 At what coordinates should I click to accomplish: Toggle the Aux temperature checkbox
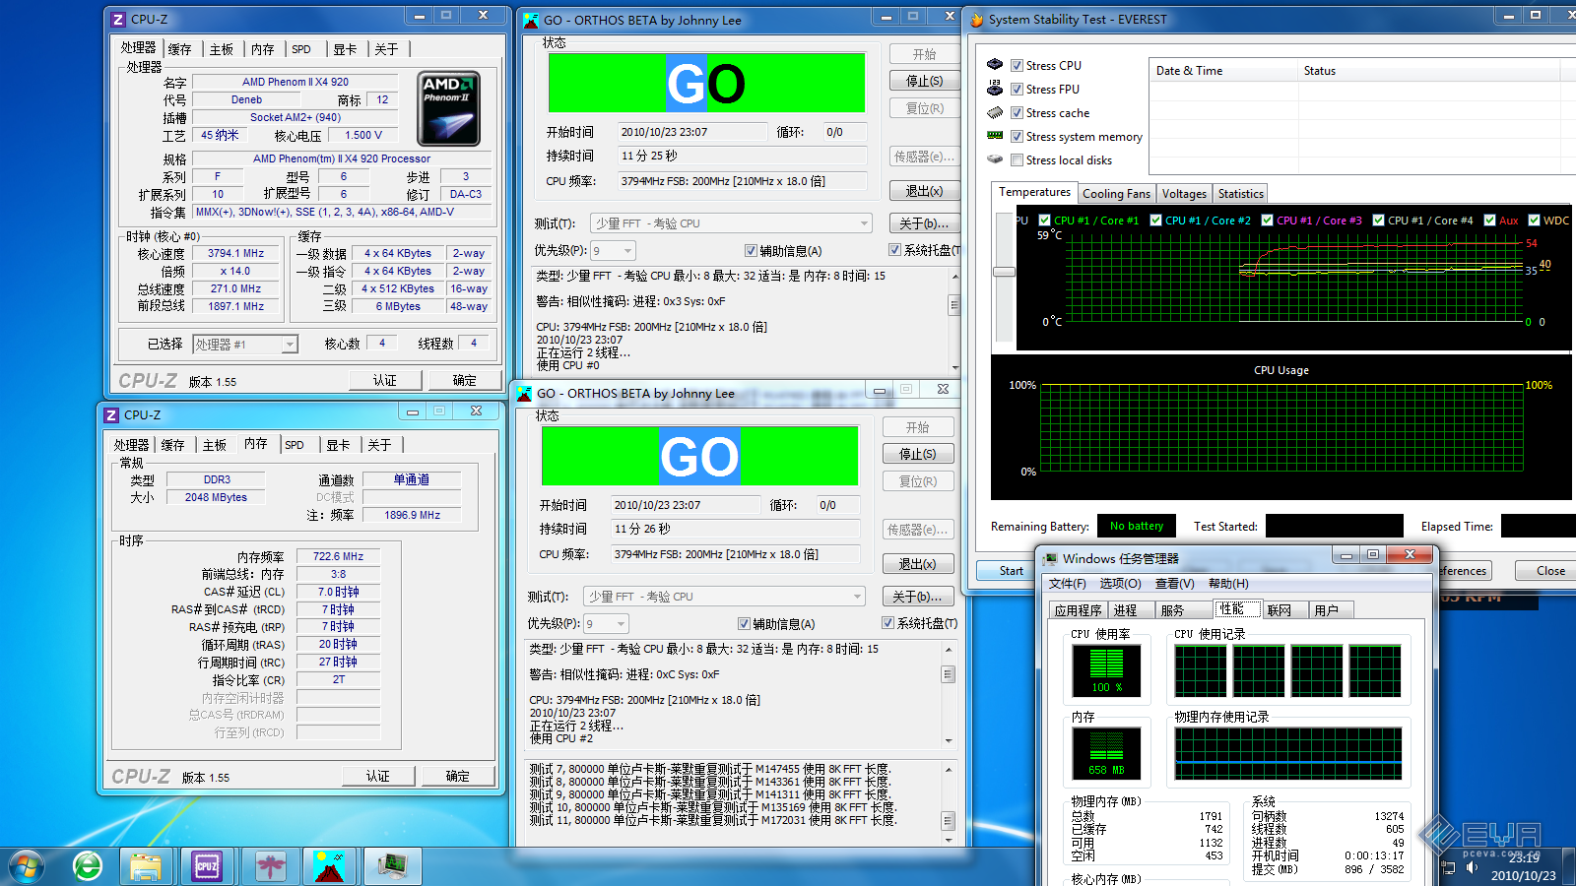(1490, 221)
